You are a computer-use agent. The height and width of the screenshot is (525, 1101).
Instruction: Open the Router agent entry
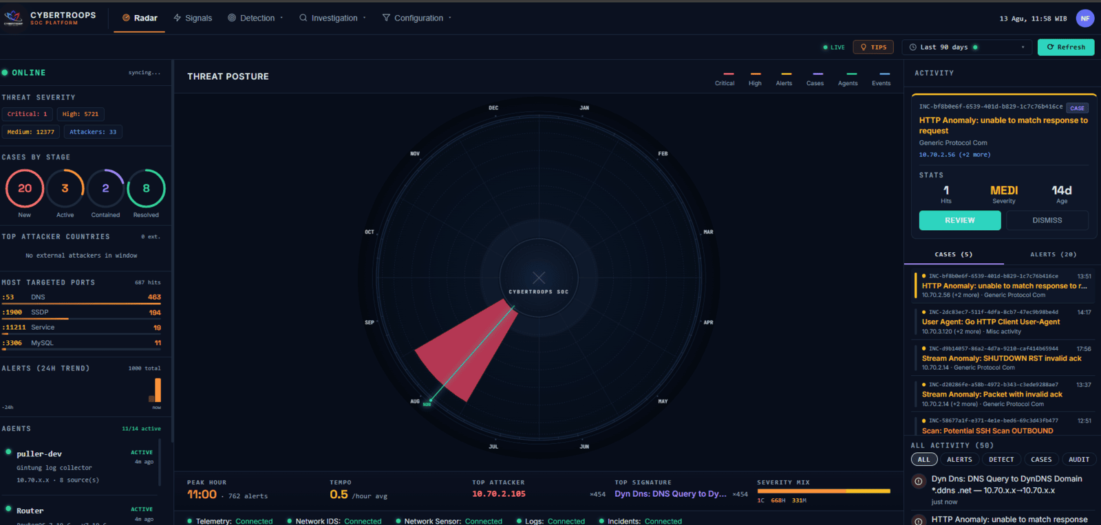point(81,514)
